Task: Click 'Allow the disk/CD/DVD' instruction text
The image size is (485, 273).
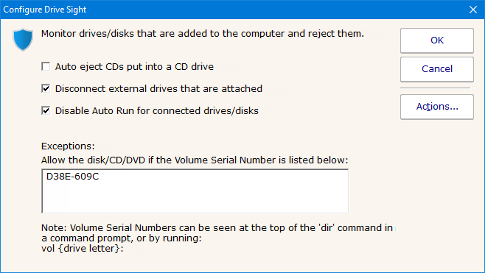Action: (195, 160)
